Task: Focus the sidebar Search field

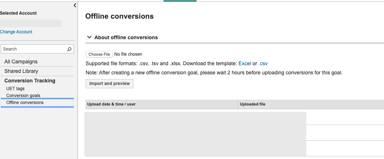Action: (33, 49)
